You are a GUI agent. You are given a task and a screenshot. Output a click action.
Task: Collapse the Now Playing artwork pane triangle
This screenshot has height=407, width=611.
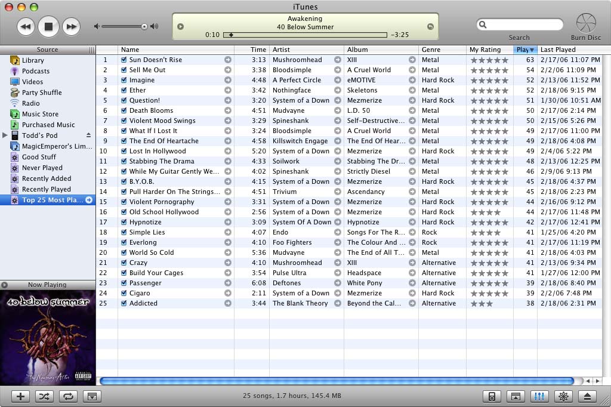tap(4, 285)
